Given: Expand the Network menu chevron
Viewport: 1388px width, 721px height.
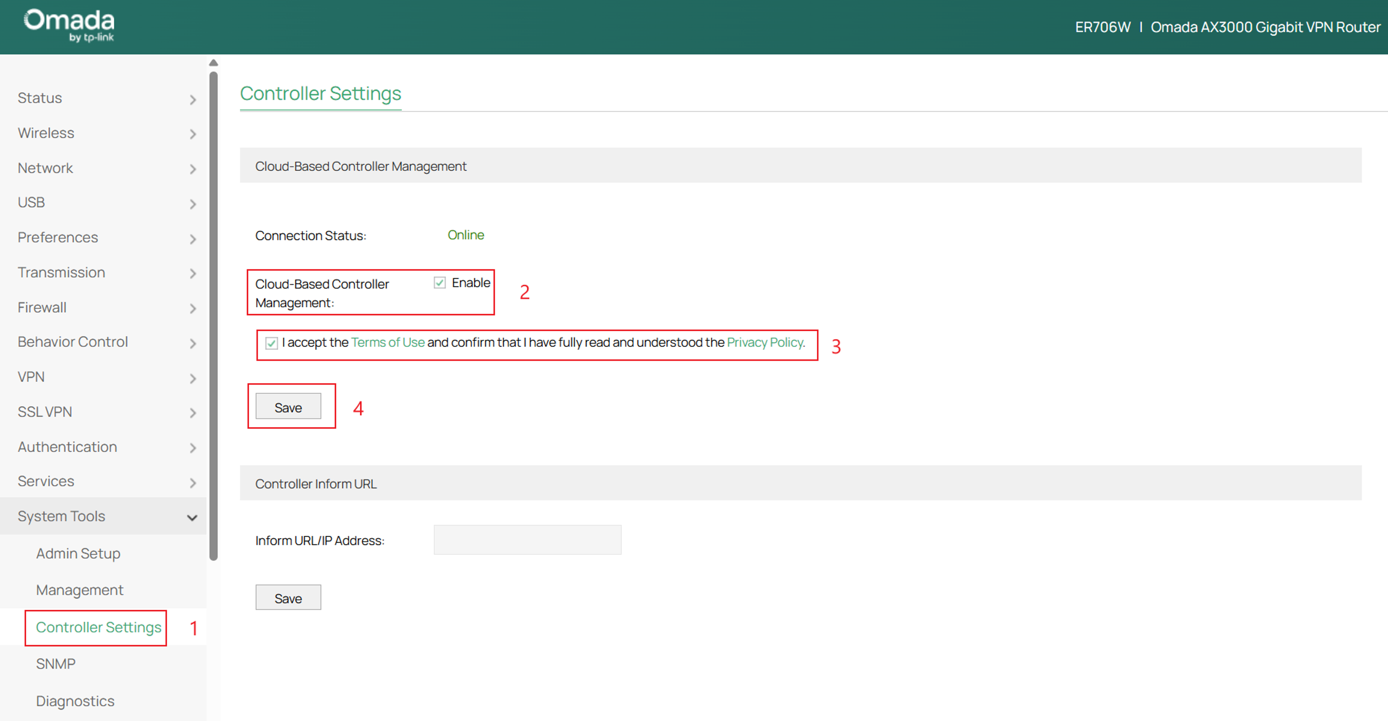Looking at the screenshot, I should coord(193,169).
